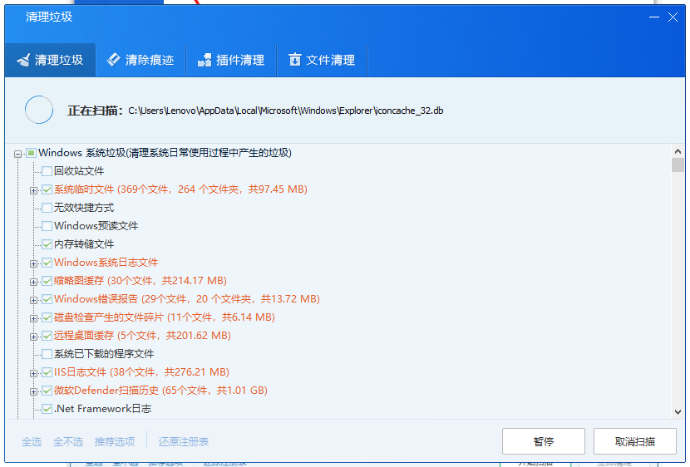The height and width of the screenshot is (467, 690).
Task: Expand the Windows错误报告 node
Action: pos(33,300)
